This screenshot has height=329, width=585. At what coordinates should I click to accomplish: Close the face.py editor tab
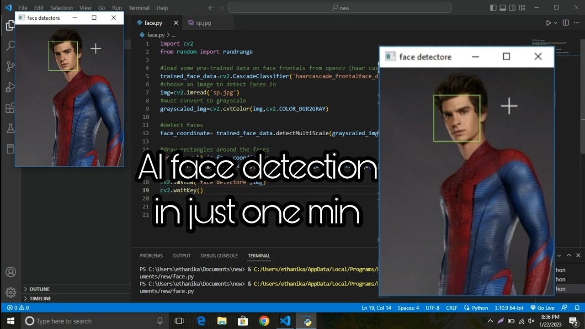pyautogui.click(x=176, y=23)
